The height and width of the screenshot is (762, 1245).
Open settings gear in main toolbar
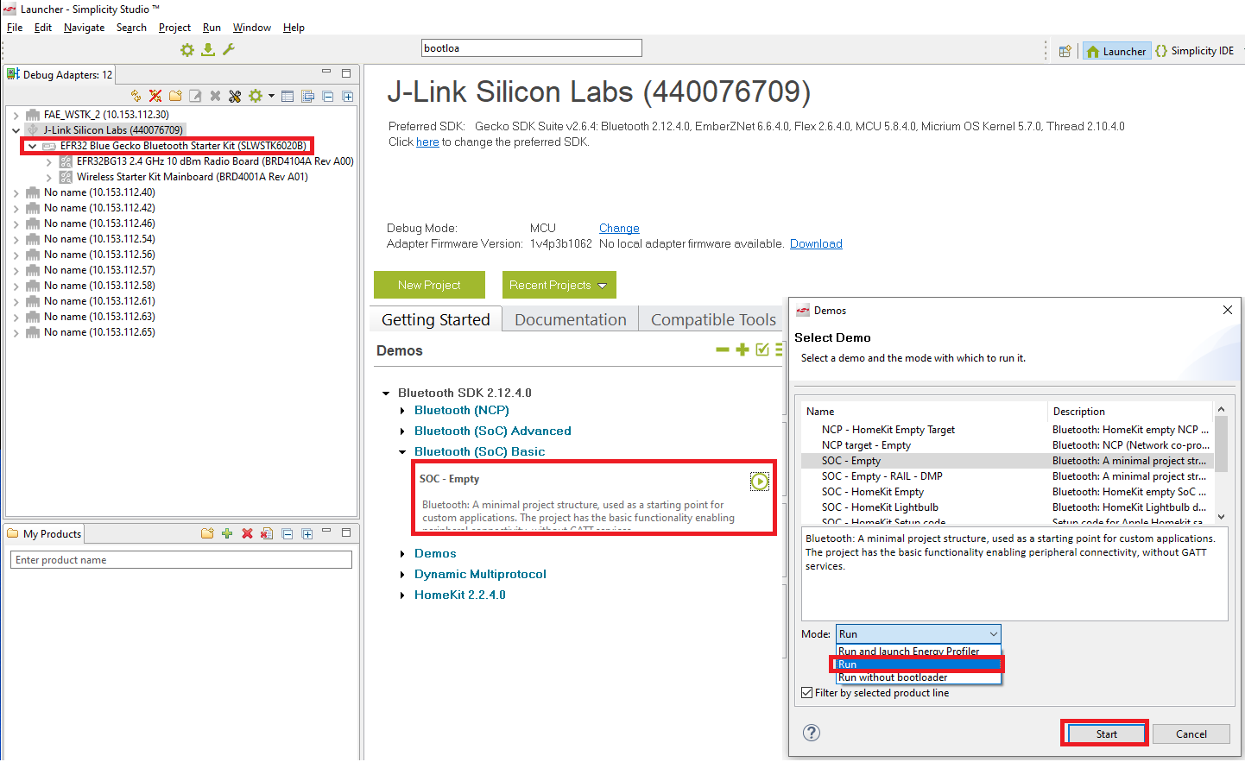[x=187, y=50]
